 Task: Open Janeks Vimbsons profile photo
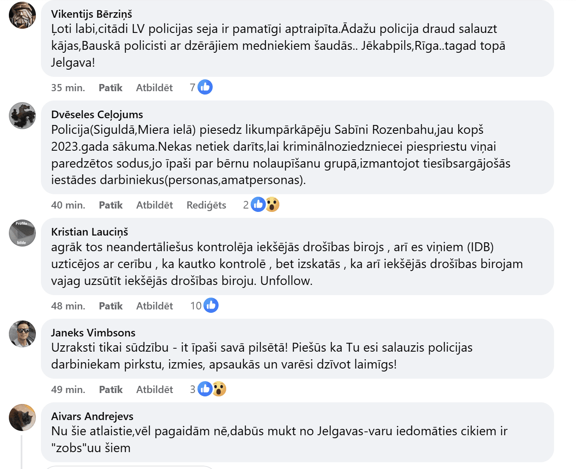[x=22, y=334]
